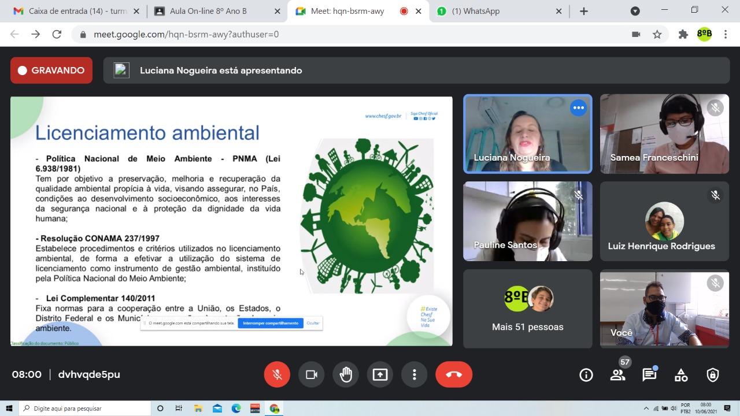Screen dimensions: 740x416
Task: Click the meeting code 'dvhvqde5pu'
Action: point(89,374)
